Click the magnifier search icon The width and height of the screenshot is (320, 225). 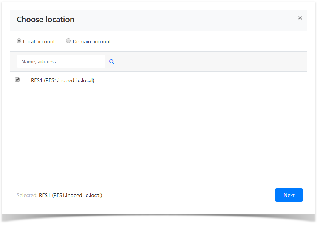tap(112, 62)
